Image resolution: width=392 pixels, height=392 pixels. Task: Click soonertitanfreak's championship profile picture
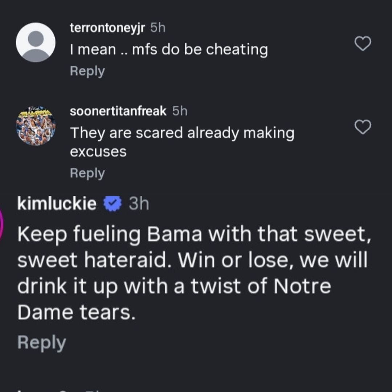tap(36, 126)
